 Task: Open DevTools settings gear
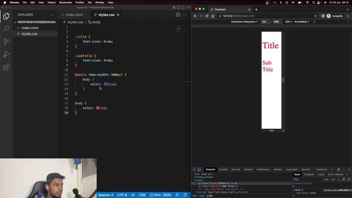pyautogui.click(x=339, y=169)
